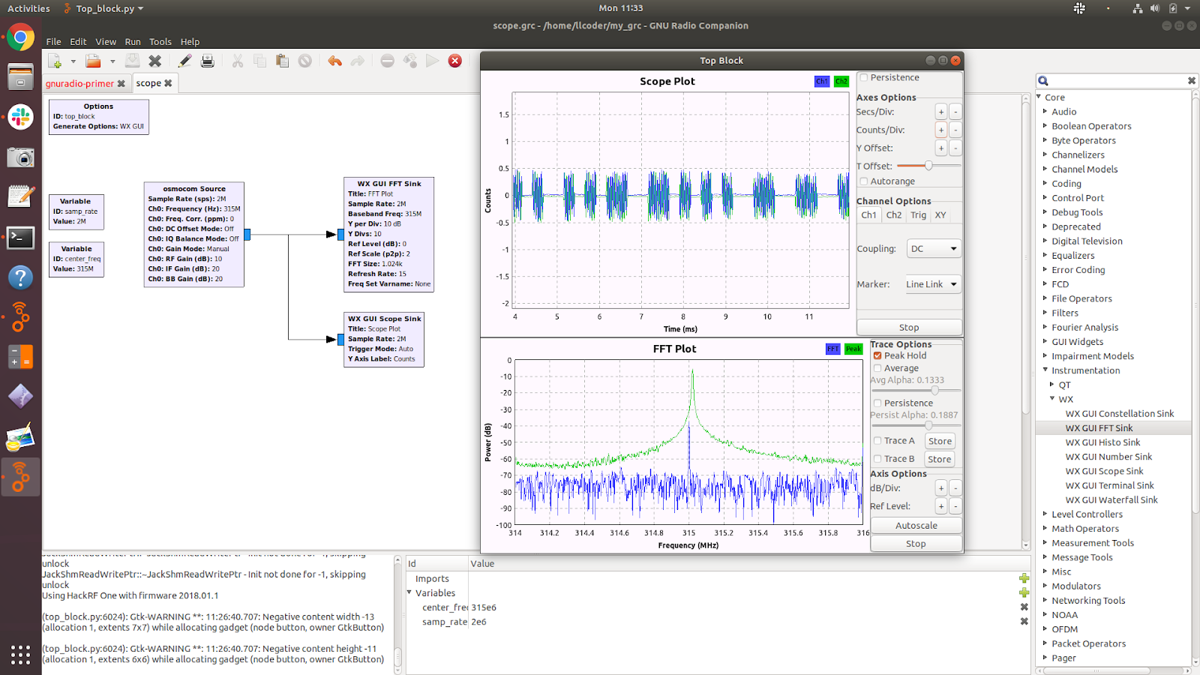Click the pencil edit icon in toolbar
The height and width of the screenshot is (675, 1200).
(184, 61)
